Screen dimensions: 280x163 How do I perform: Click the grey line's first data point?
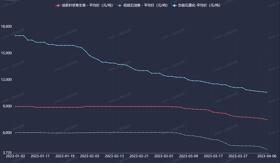point(15,133)
